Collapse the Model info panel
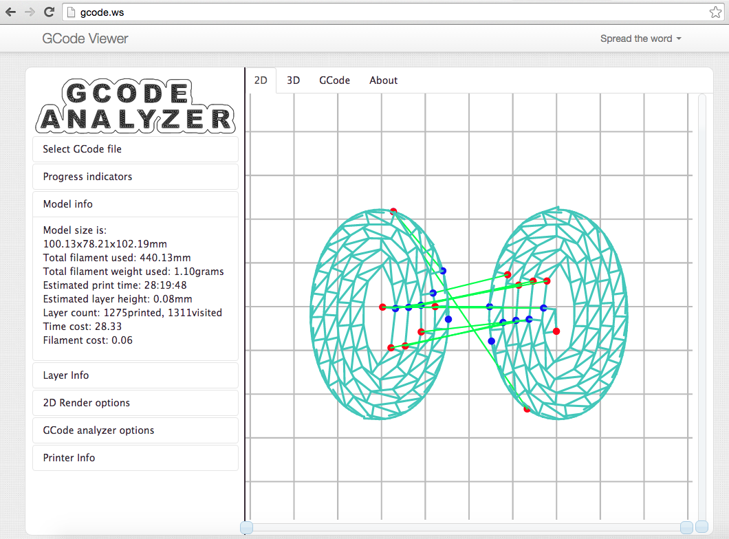This screenshot has height=539, width=729. coord(135,204)
